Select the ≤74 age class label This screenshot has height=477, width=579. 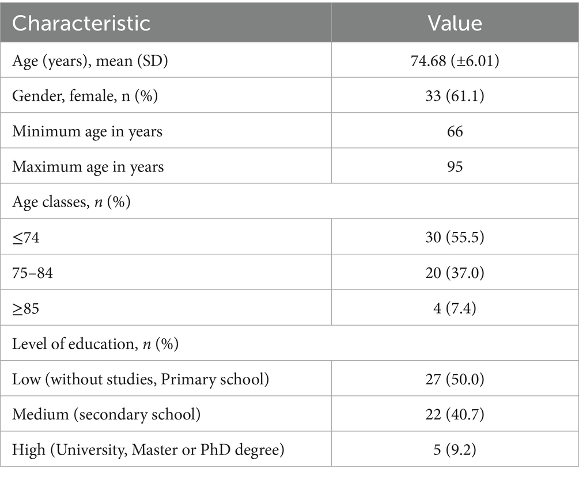[x=26, y=238]
